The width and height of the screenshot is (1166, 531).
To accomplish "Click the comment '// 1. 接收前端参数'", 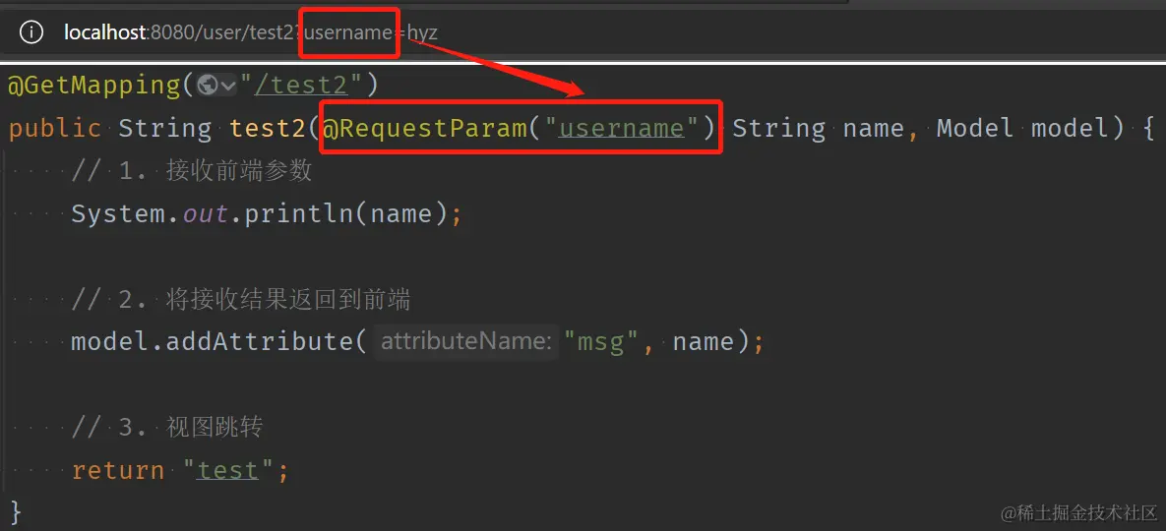I will (191, 171).
